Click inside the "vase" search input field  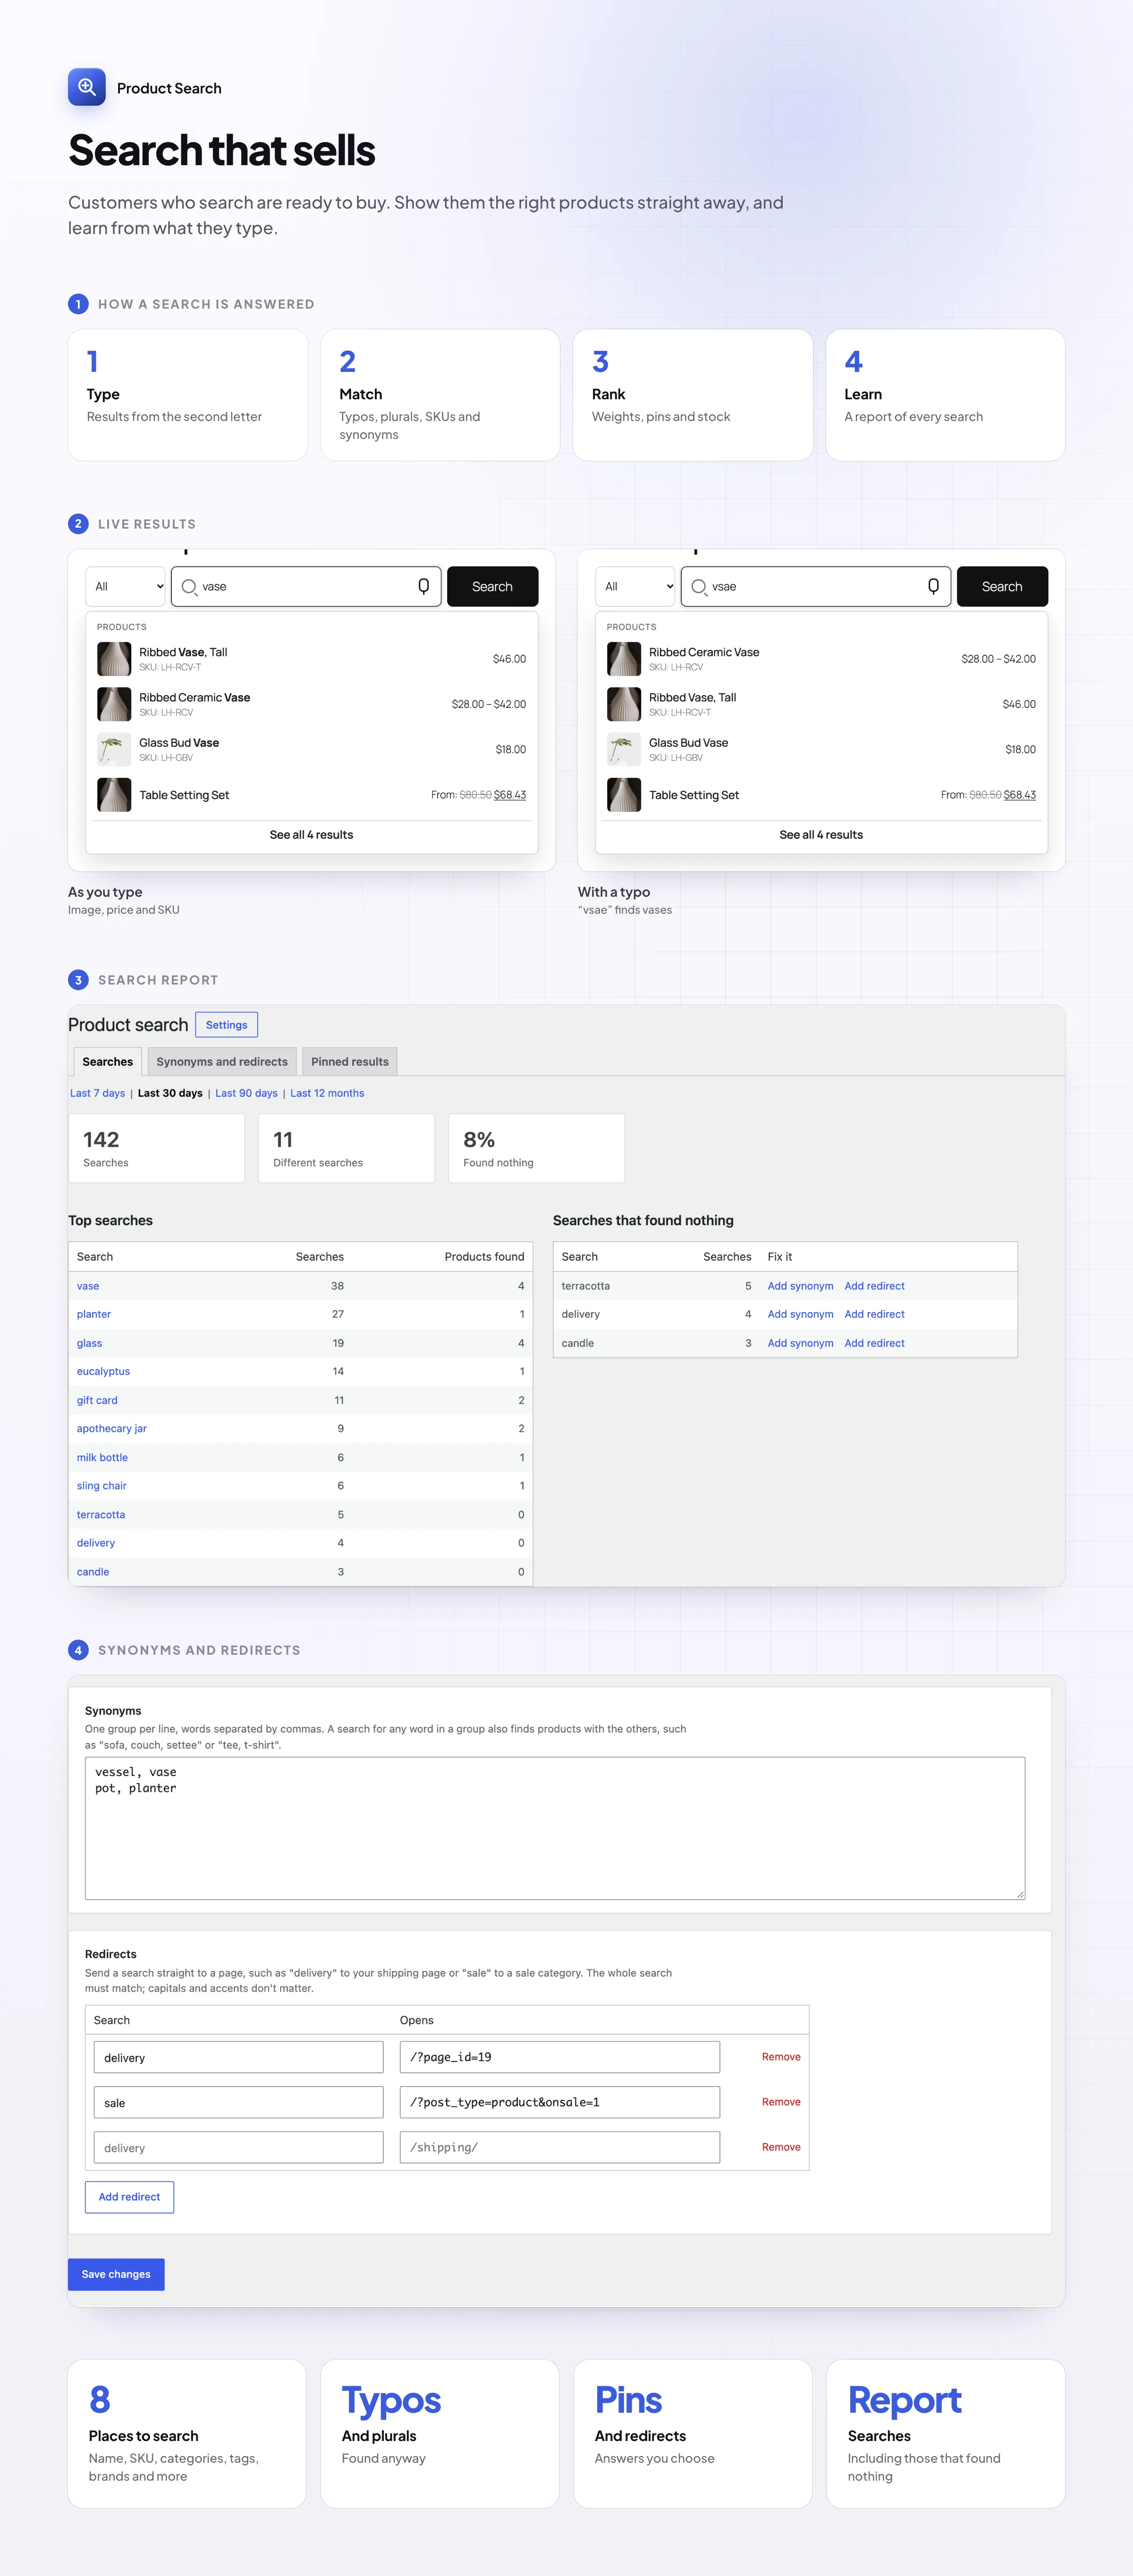coord(306,587)
